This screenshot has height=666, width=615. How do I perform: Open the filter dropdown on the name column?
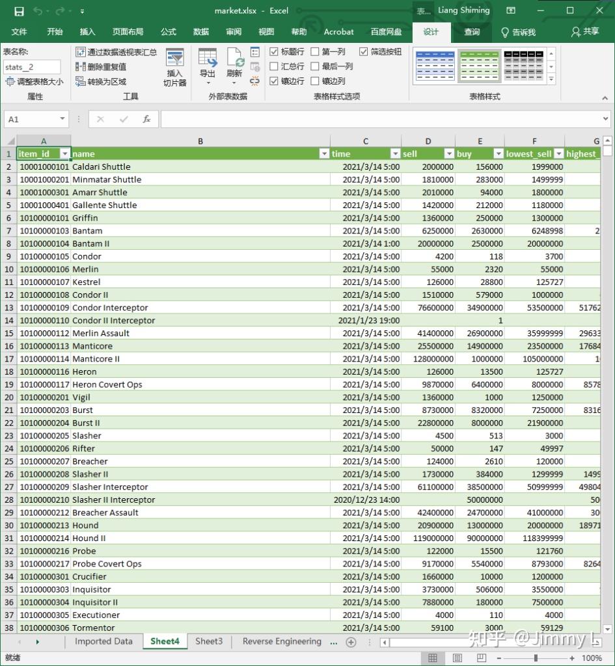(324, 153)
